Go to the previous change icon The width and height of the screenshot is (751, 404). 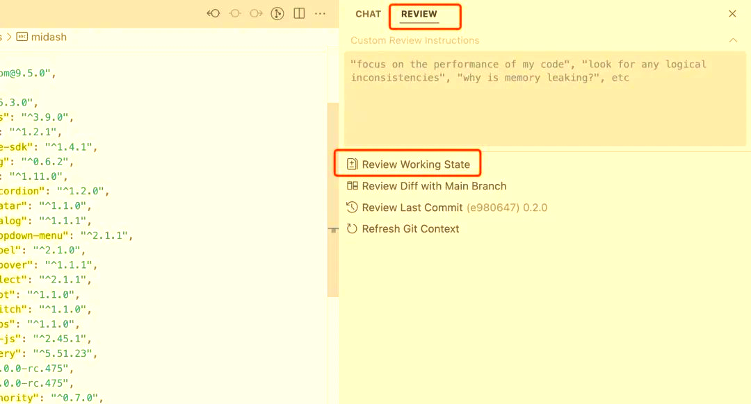[213, 13]
